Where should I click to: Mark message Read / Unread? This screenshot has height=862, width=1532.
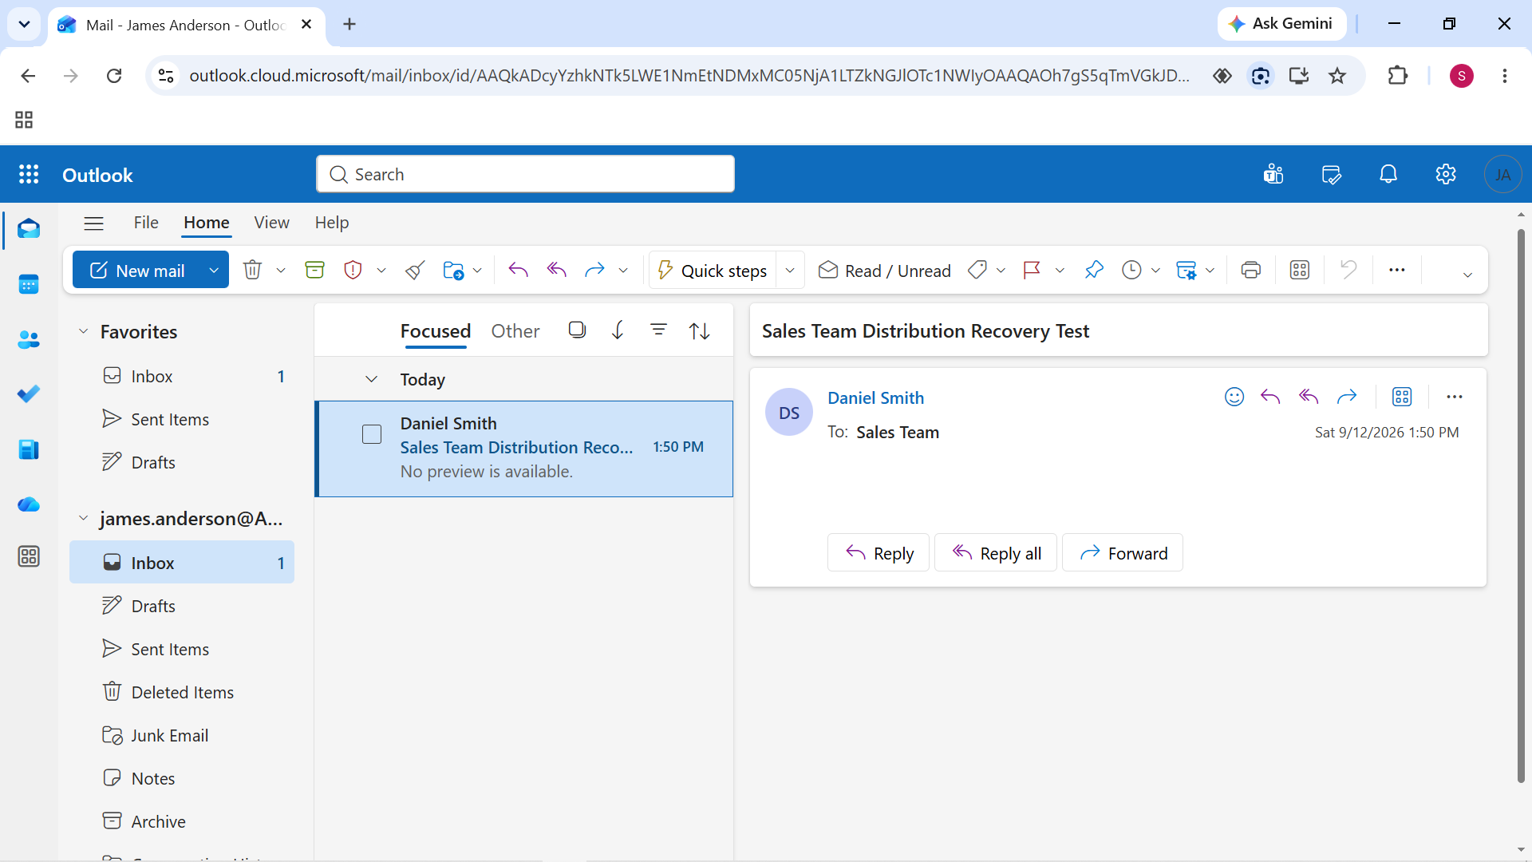[884, 271]
